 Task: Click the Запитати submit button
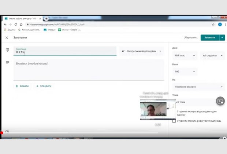pyautogui.click(x=210, y=37)
